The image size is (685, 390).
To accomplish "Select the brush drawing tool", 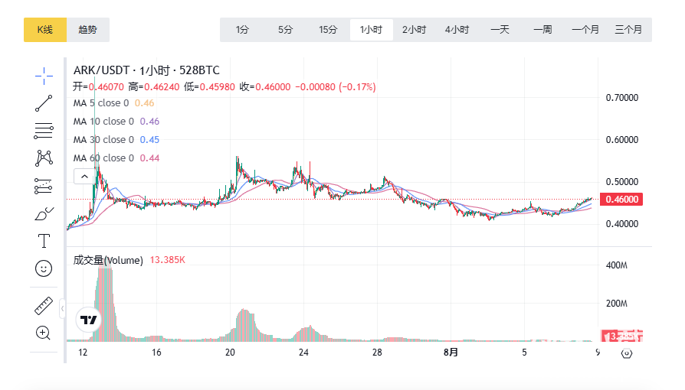I will tap(44, 214).
